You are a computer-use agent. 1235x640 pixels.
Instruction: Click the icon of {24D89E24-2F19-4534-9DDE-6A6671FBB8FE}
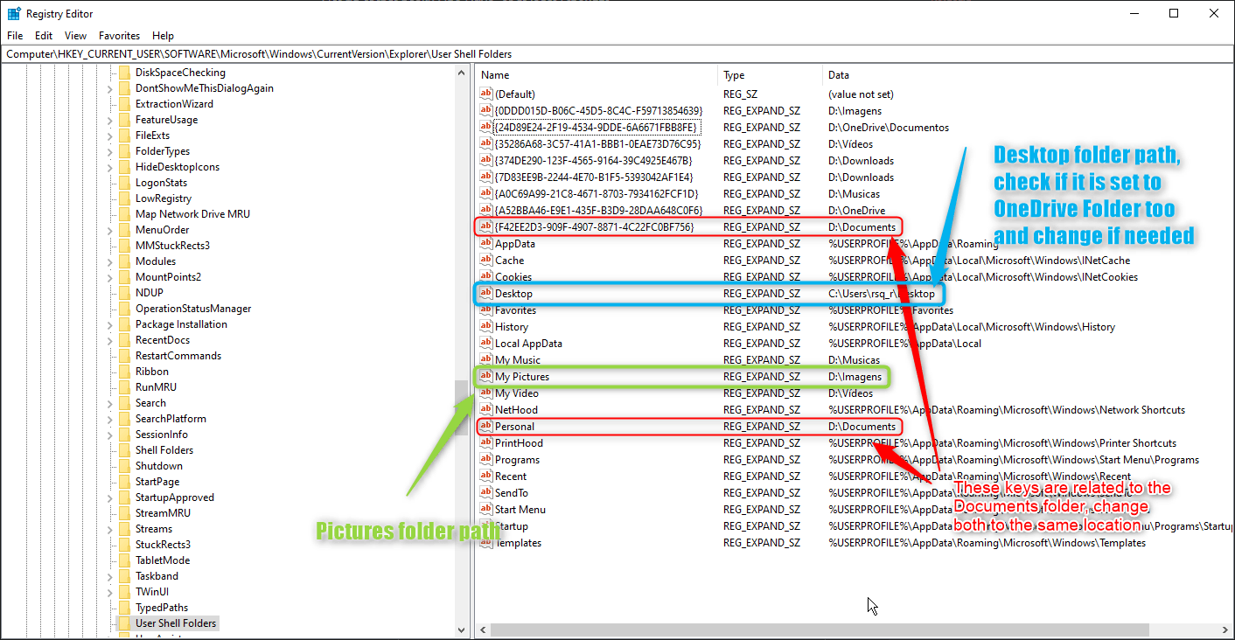pos(486,127)
